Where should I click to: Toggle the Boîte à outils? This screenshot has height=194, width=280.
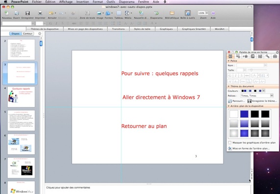click(187, 13)
